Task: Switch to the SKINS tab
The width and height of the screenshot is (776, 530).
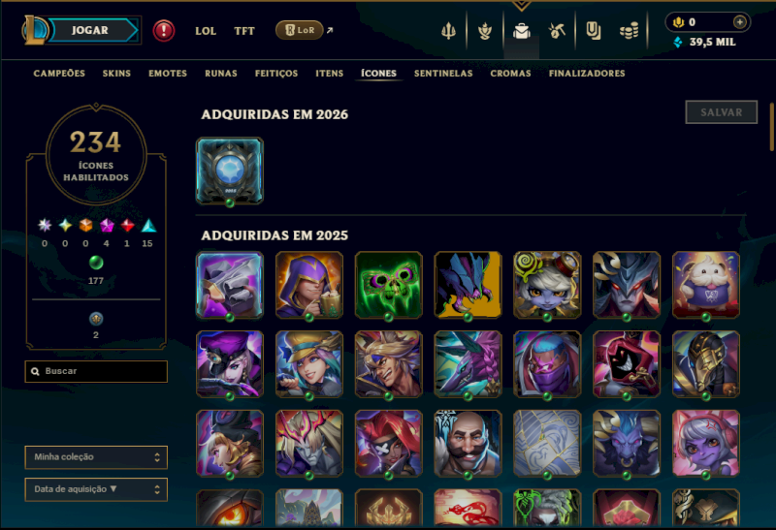Action: coord(116,74)
